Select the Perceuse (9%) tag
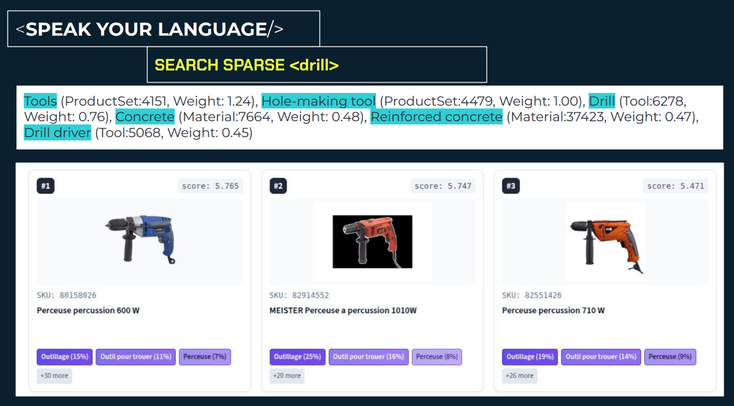The height and width of the screenshot is (406, 734). 670,357
